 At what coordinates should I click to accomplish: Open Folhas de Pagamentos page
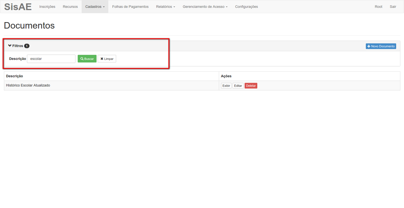pyautogui.click(x=130, y=6)
